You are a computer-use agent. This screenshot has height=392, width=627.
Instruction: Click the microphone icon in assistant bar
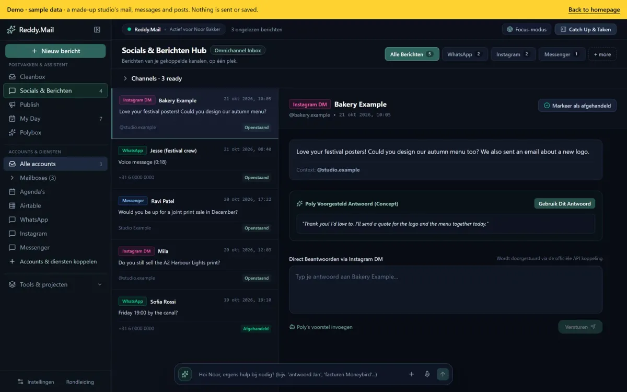427,374
